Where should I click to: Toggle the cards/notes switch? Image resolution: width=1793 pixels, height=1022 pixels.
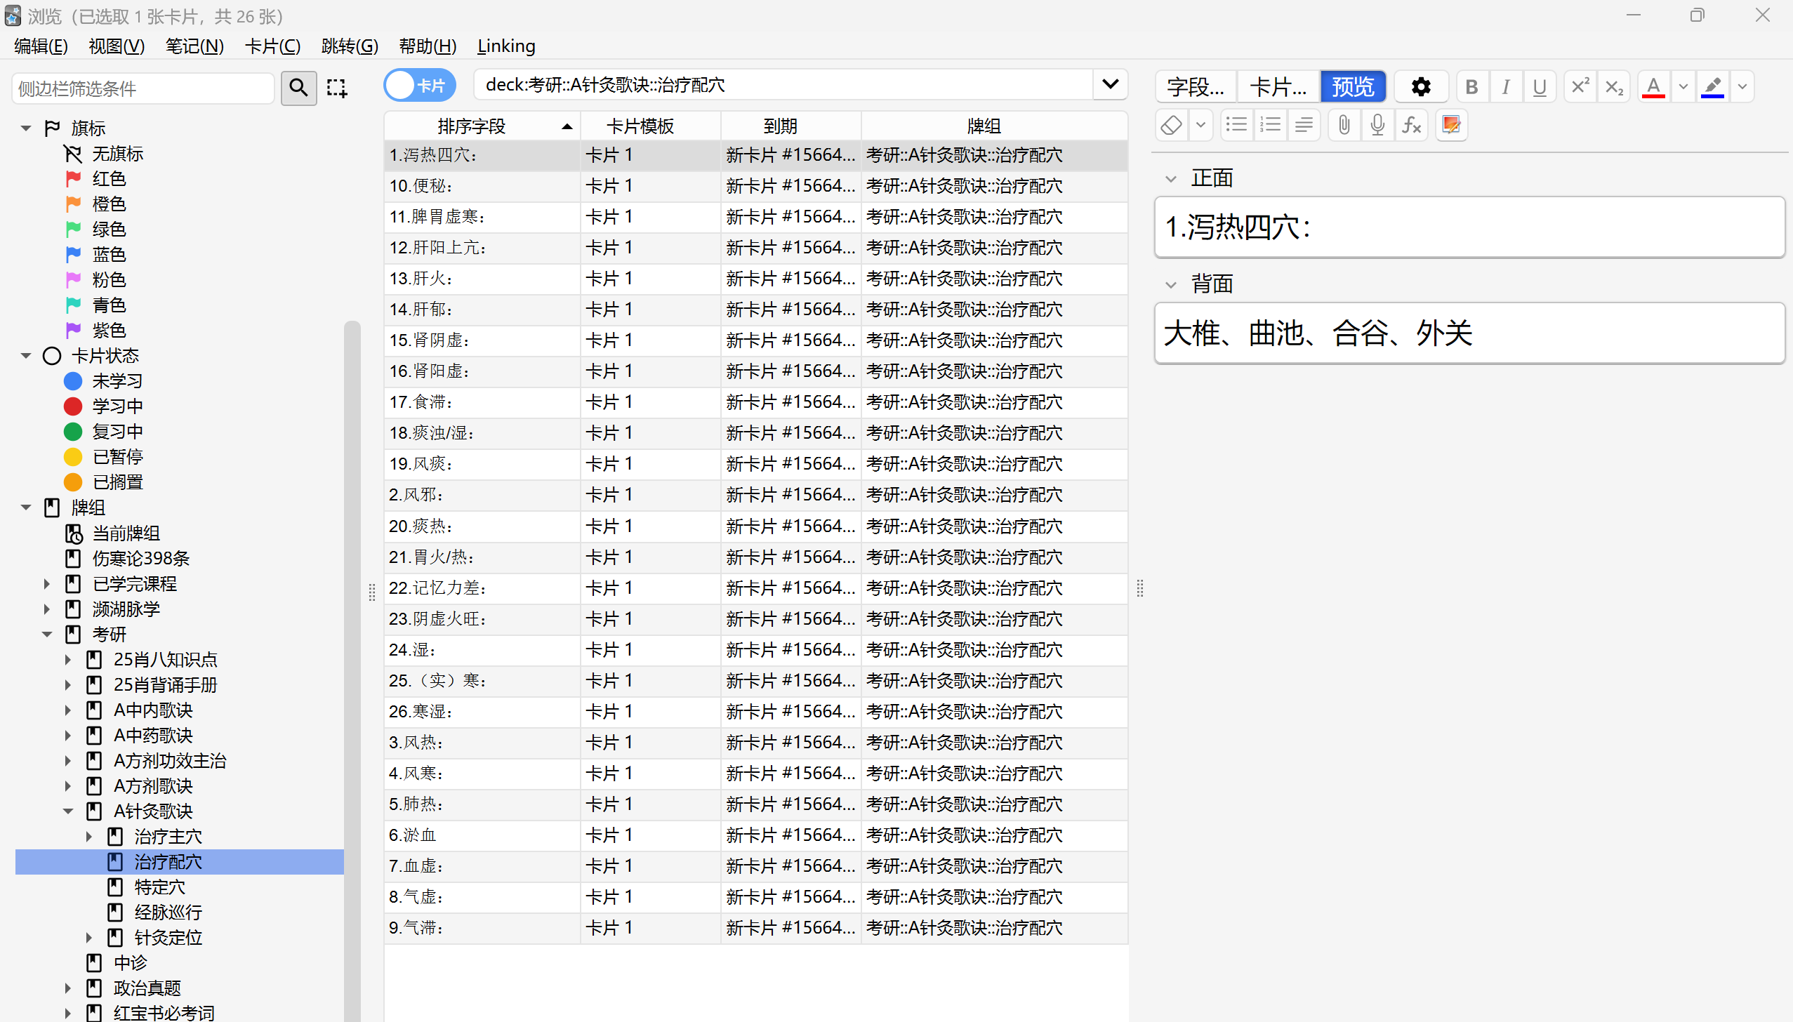click(x=419, y=86)
